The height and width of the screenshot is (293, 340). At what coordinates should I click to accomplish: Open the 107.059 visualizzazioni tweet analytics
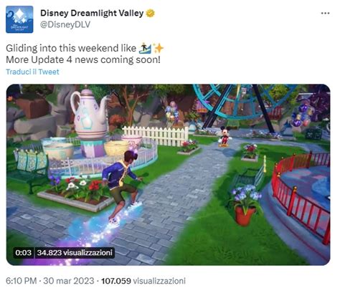[143, 281]
